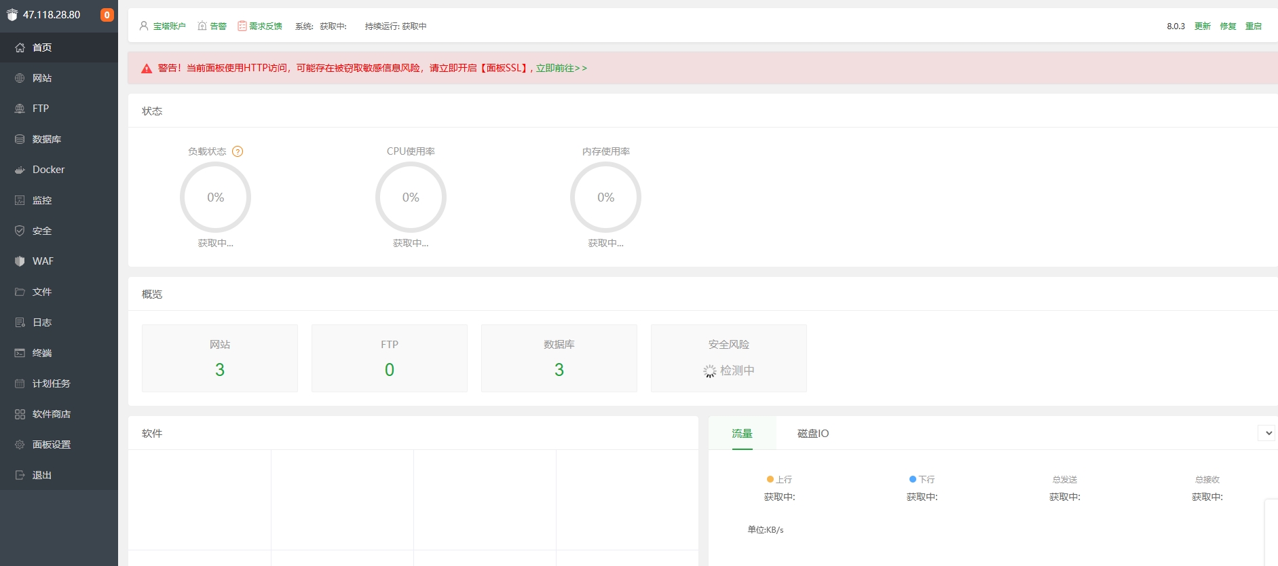
Task: Click the 更新 link beside version number
Action: pos(1203,26)
